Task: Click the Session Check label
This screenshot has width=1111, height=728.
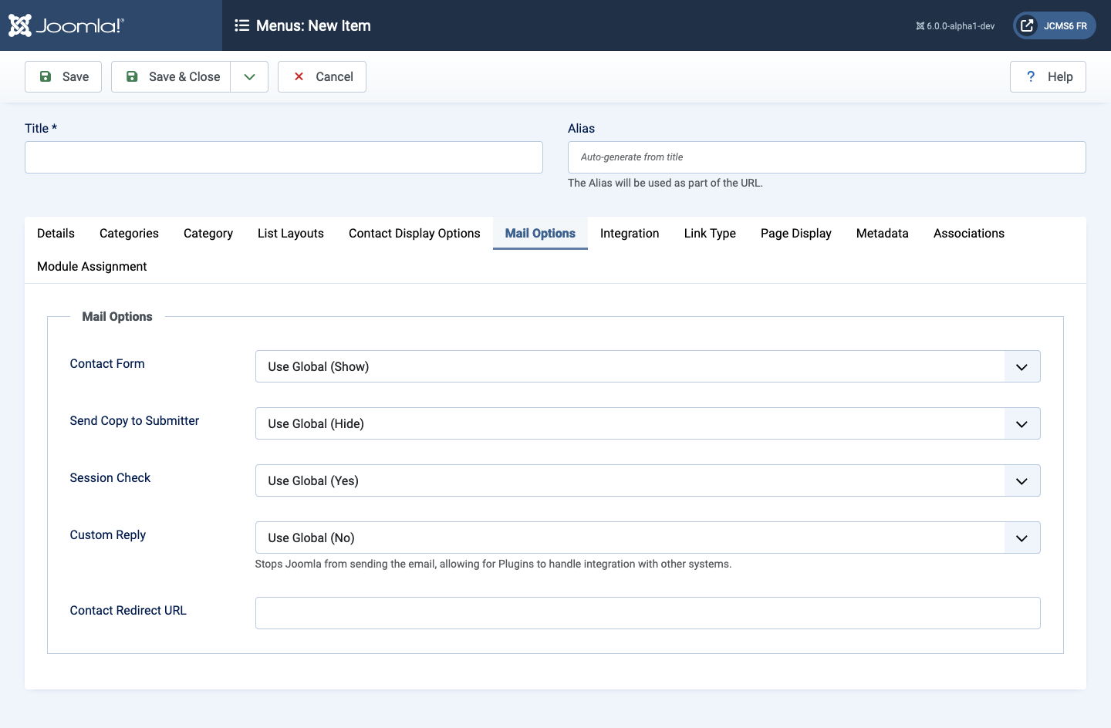Action: tap(110, 477)
